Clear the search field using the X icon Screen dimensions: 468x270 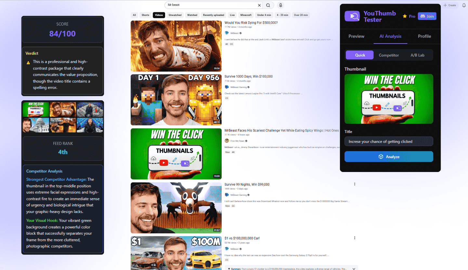point(259,5)
